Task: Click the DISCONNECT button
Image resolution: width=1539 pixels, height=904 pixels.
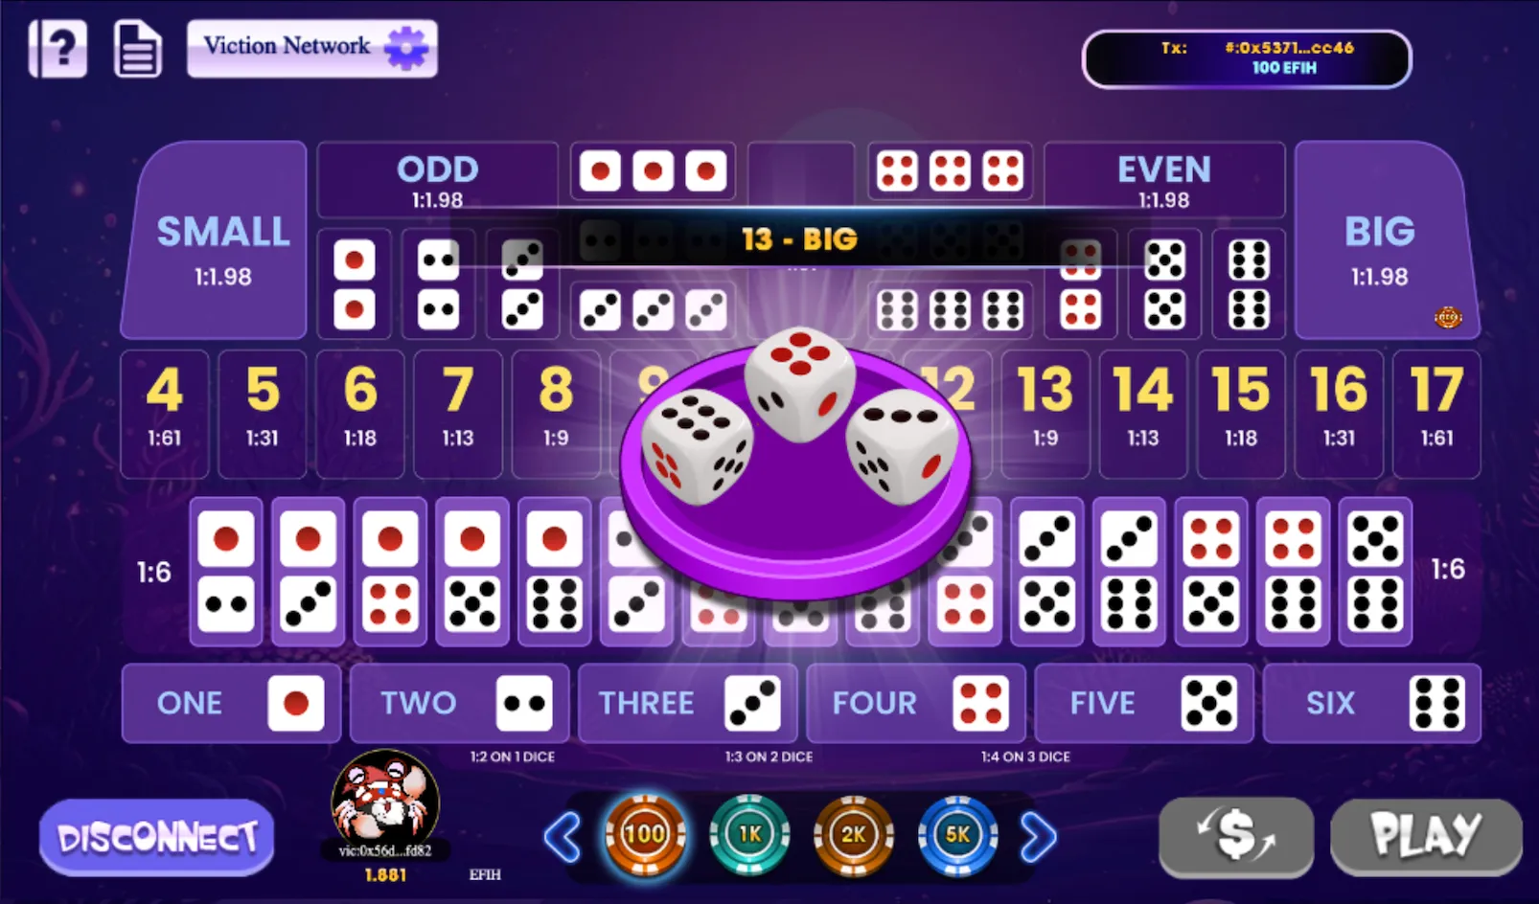Action: click(x=157, y=838)
